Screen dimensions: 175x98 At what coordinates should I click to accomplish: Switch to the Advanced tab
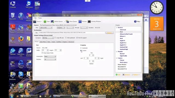pyautogui.click(x=71, y=42)
